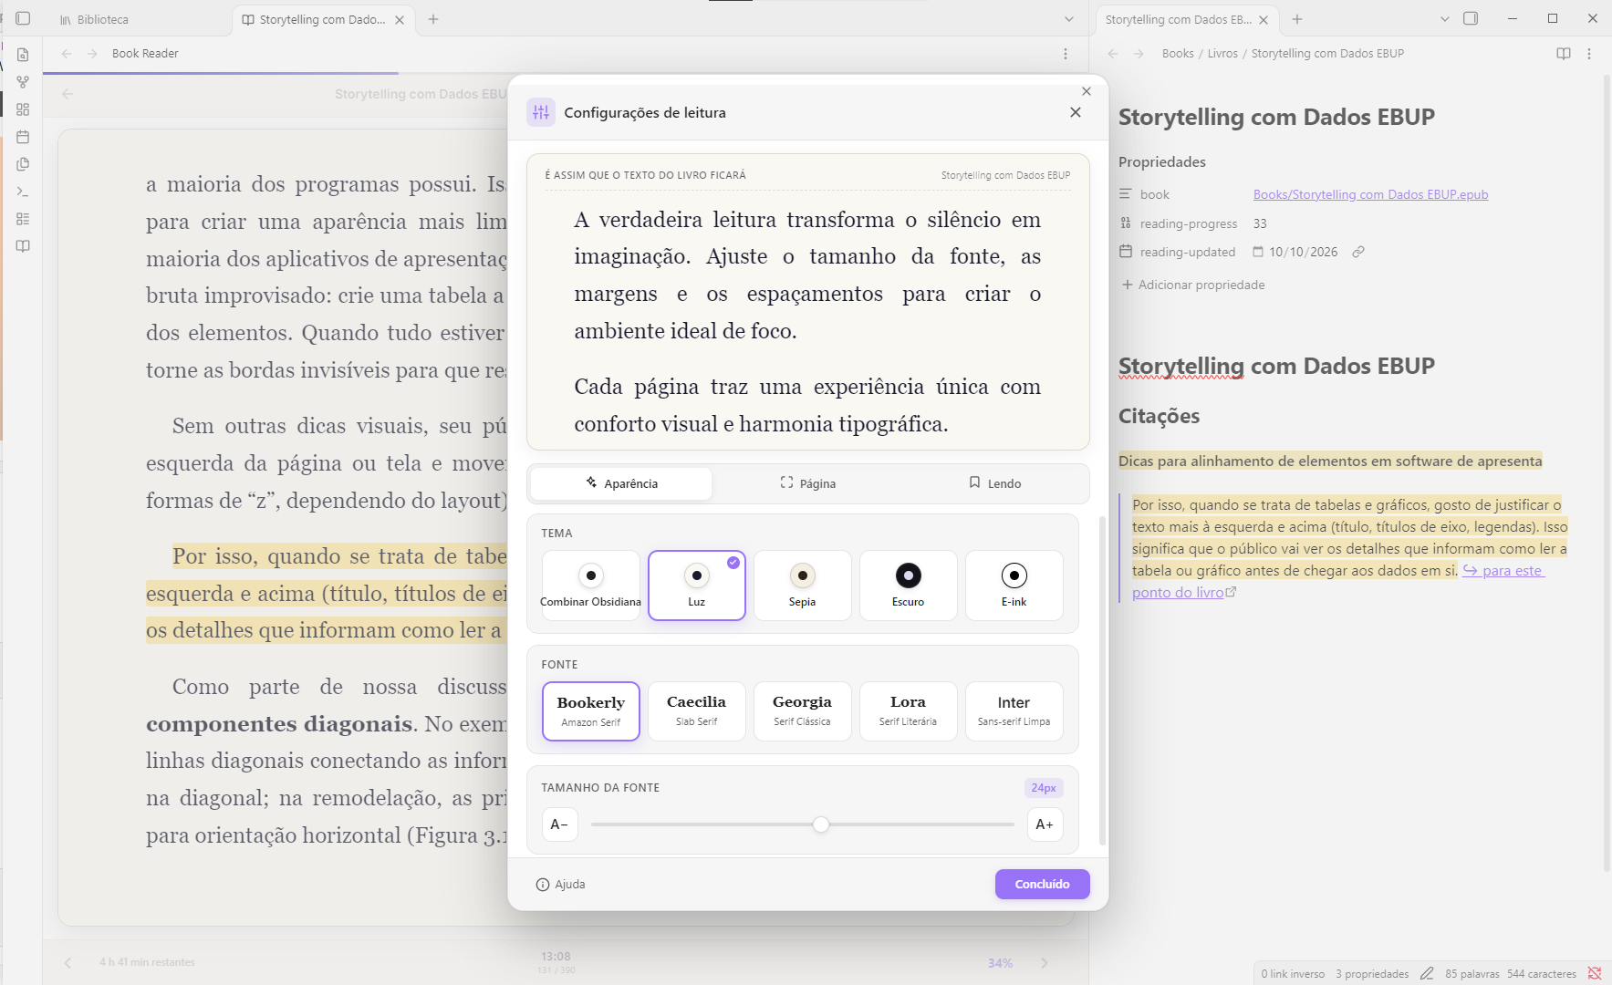
Task: Close the Configurações de leitura dialog
Action: tap(1076, 112)
